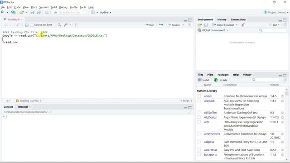Remove the acepack package using its X icon

coord(282,101)
